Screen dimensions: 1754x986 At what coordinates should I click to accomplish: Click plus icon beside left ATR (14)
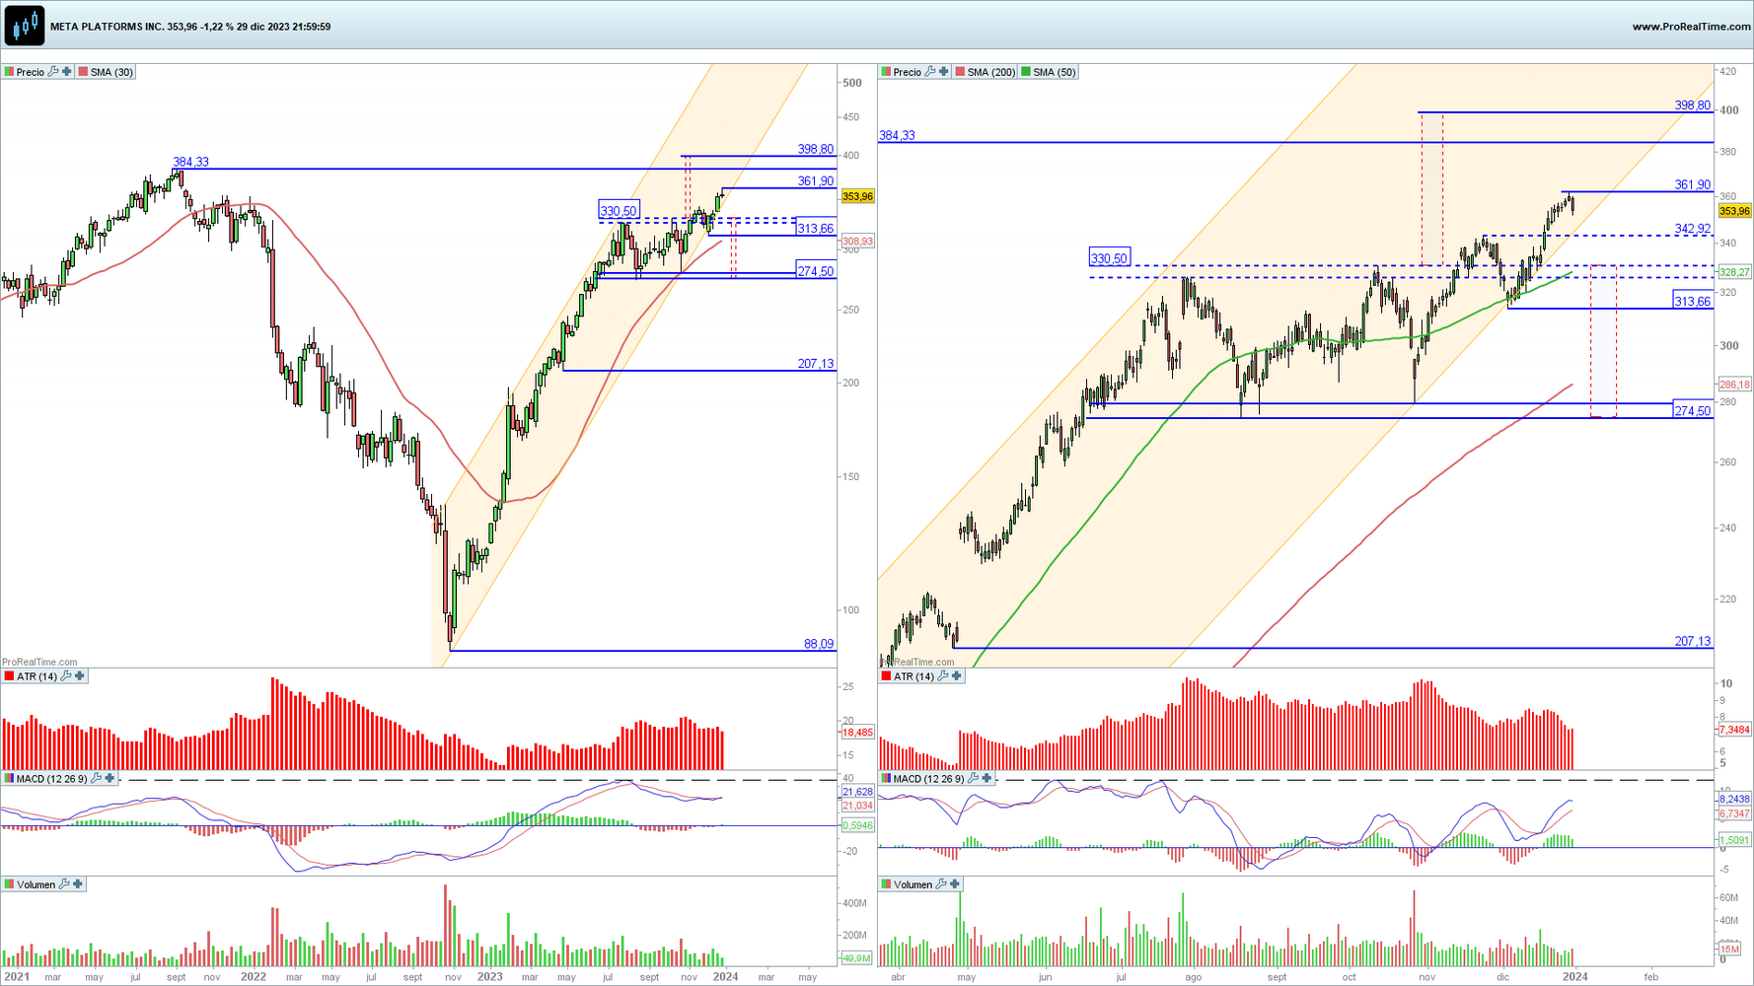pos(80,676)
